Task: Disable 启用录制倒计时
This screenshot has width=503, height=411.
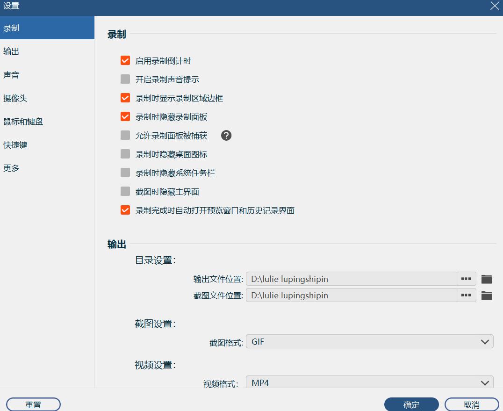Action: [125, 60]
